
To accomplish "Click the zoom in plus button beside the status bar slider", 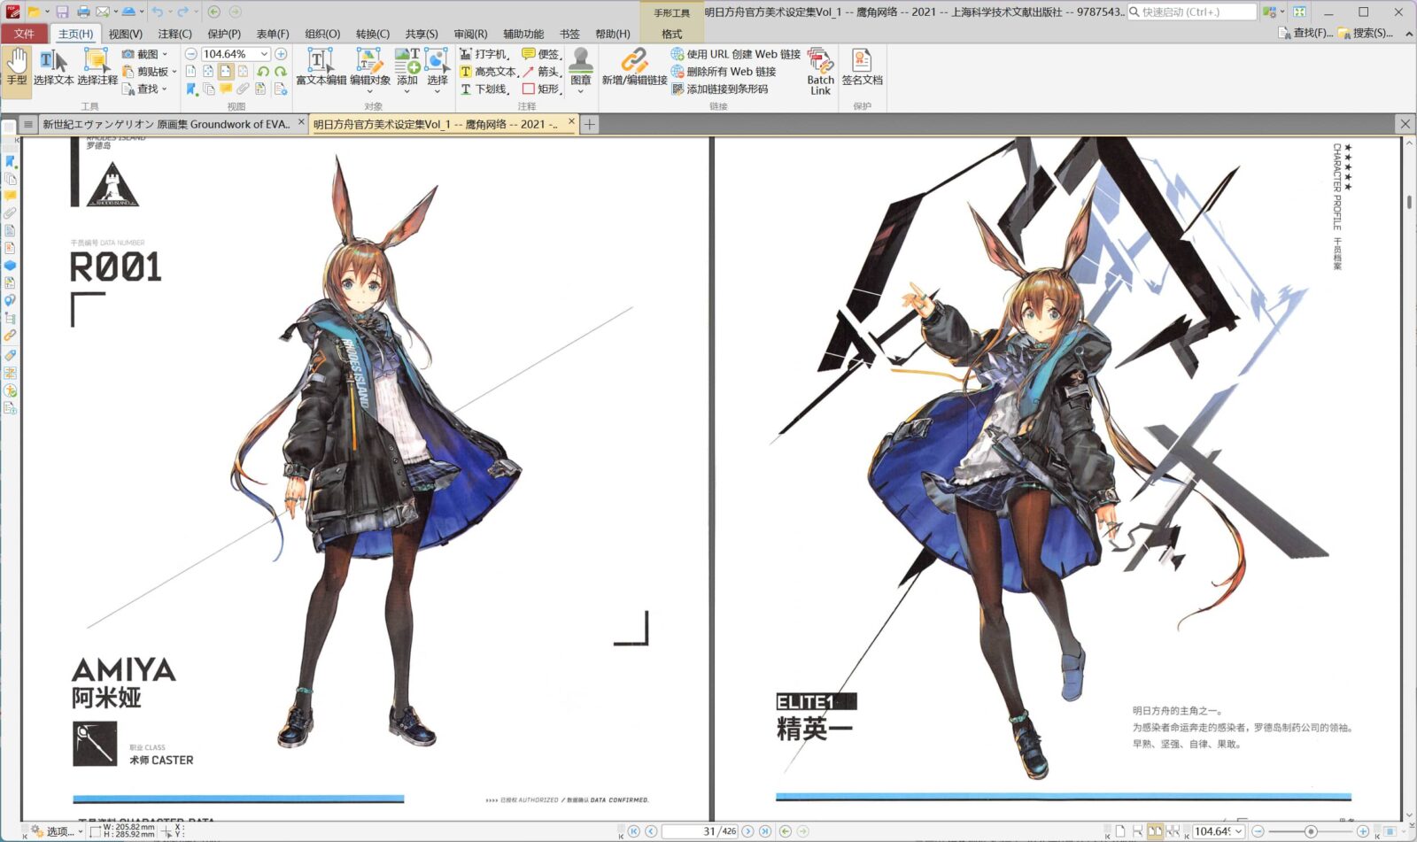I will pos(1363,831).
